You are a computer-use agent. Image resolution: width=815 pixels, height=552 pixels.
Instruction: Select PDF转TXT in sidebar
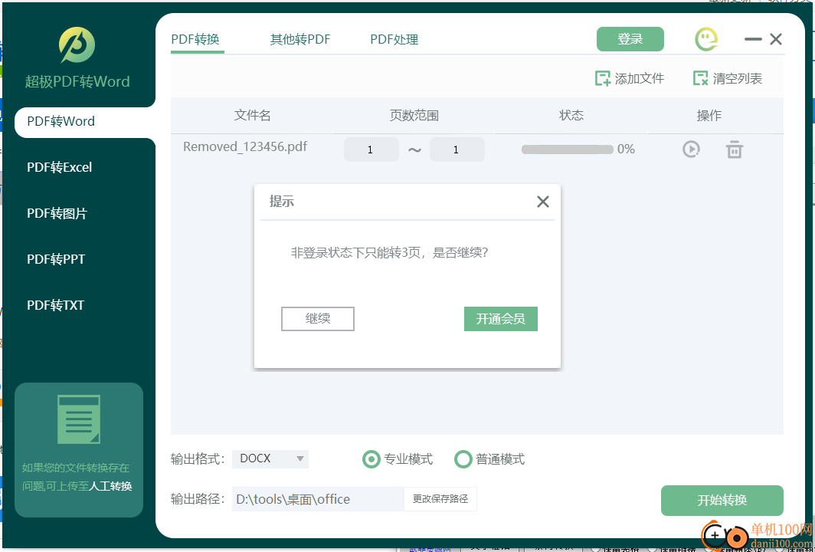56,305
